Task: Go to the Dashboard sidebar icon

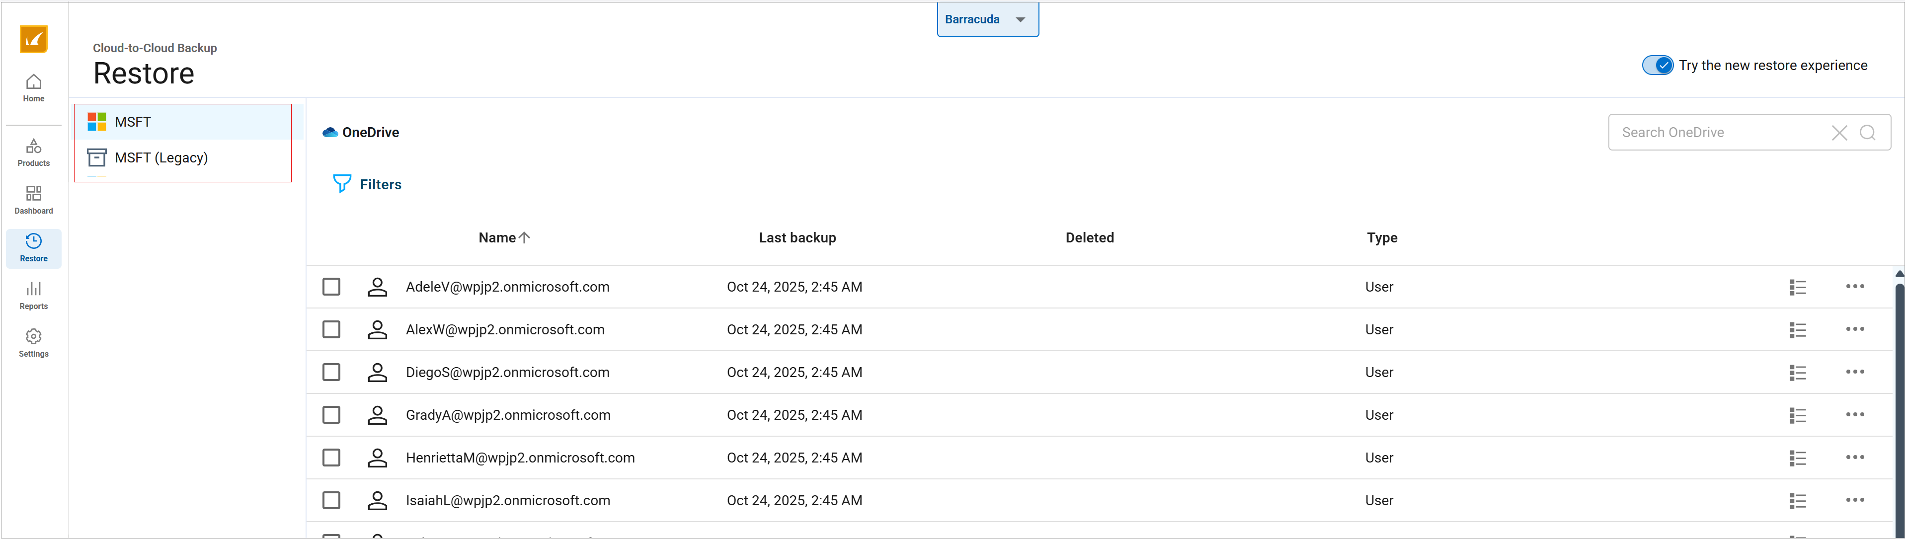Action: (x=33, y=200)
